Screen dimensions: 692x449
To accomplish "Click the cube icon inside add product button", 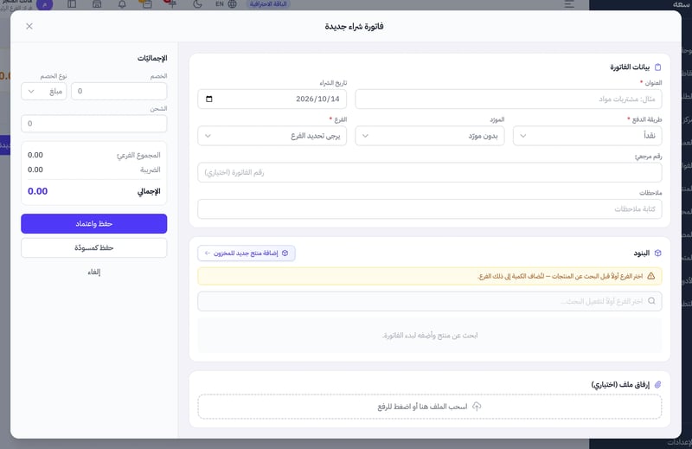I will (285, 253).
